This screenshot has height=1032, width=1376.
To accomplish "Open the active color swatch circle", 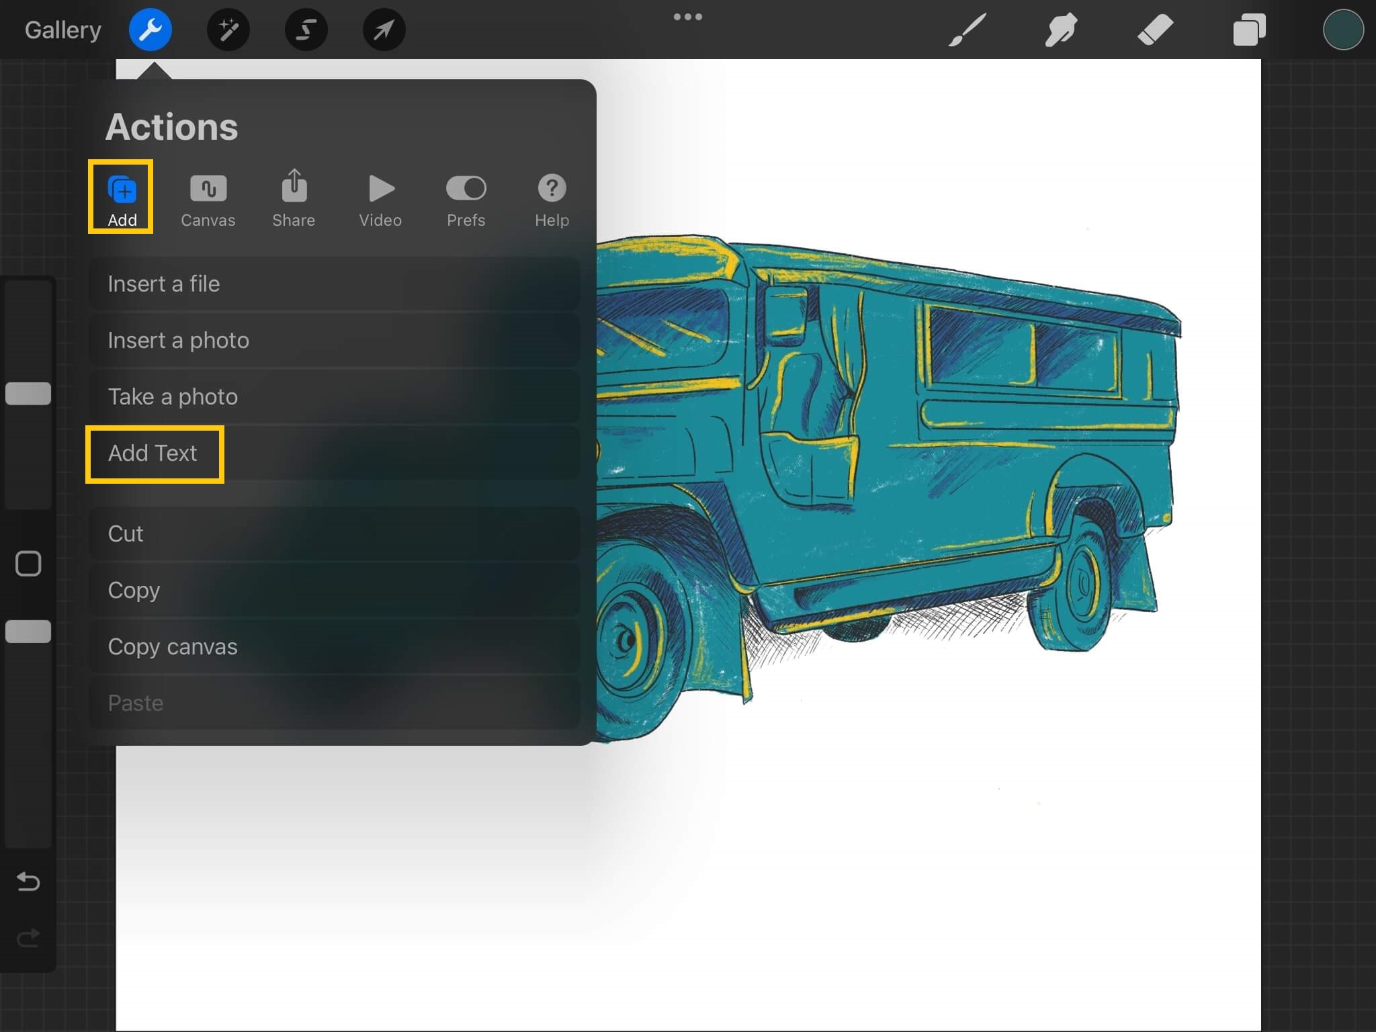I will 1342,30.
